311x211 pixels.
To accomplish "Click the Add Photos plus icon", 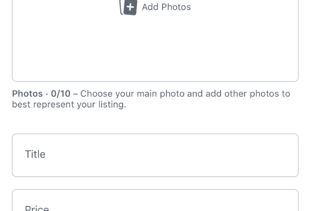I will click(x=130, y=7).
